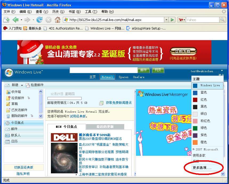Click the Yahoo search input box
229x184 pixels.
tap(202, 20)
